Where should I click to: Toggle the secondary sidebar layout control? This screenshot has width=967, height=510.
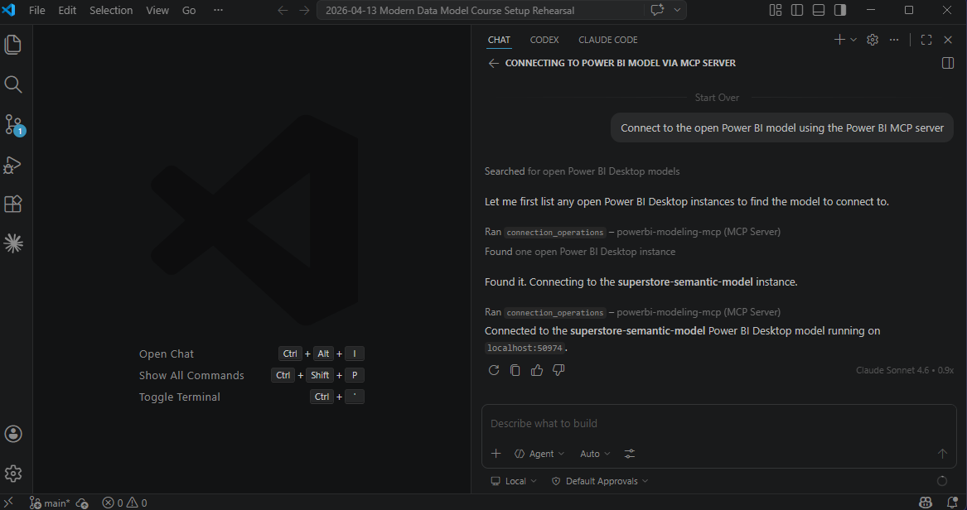point(839,9)
